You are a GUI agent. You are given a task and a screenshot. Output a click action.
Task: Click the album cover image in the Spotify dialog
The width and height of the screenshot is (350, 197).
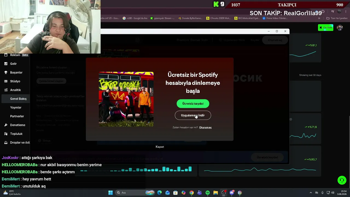(x=126, y=99)
